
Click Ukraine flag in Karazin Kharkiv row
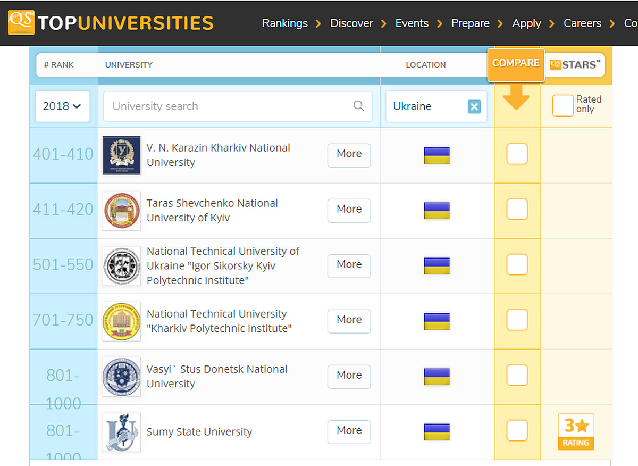tap(437, 155)
